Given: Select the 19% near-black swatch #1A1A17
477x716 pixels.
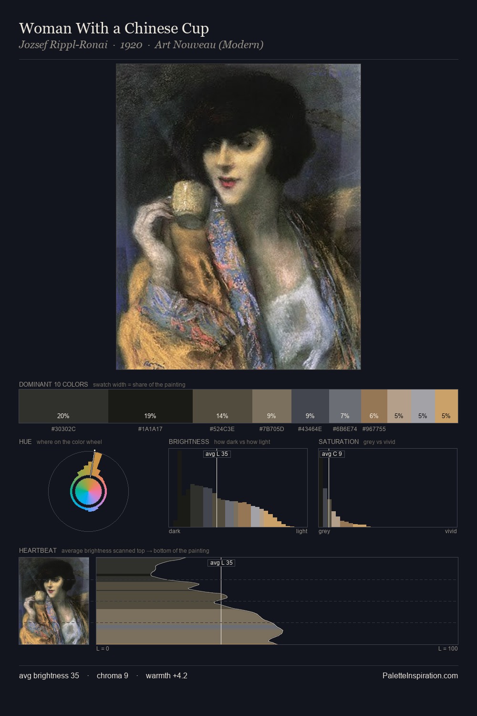Looking at the screenshot, I should click(150, 406).
